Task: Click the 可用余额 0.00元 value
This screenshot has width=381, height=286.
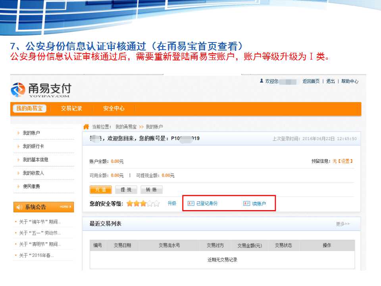Action: click(x=117, y=176)
